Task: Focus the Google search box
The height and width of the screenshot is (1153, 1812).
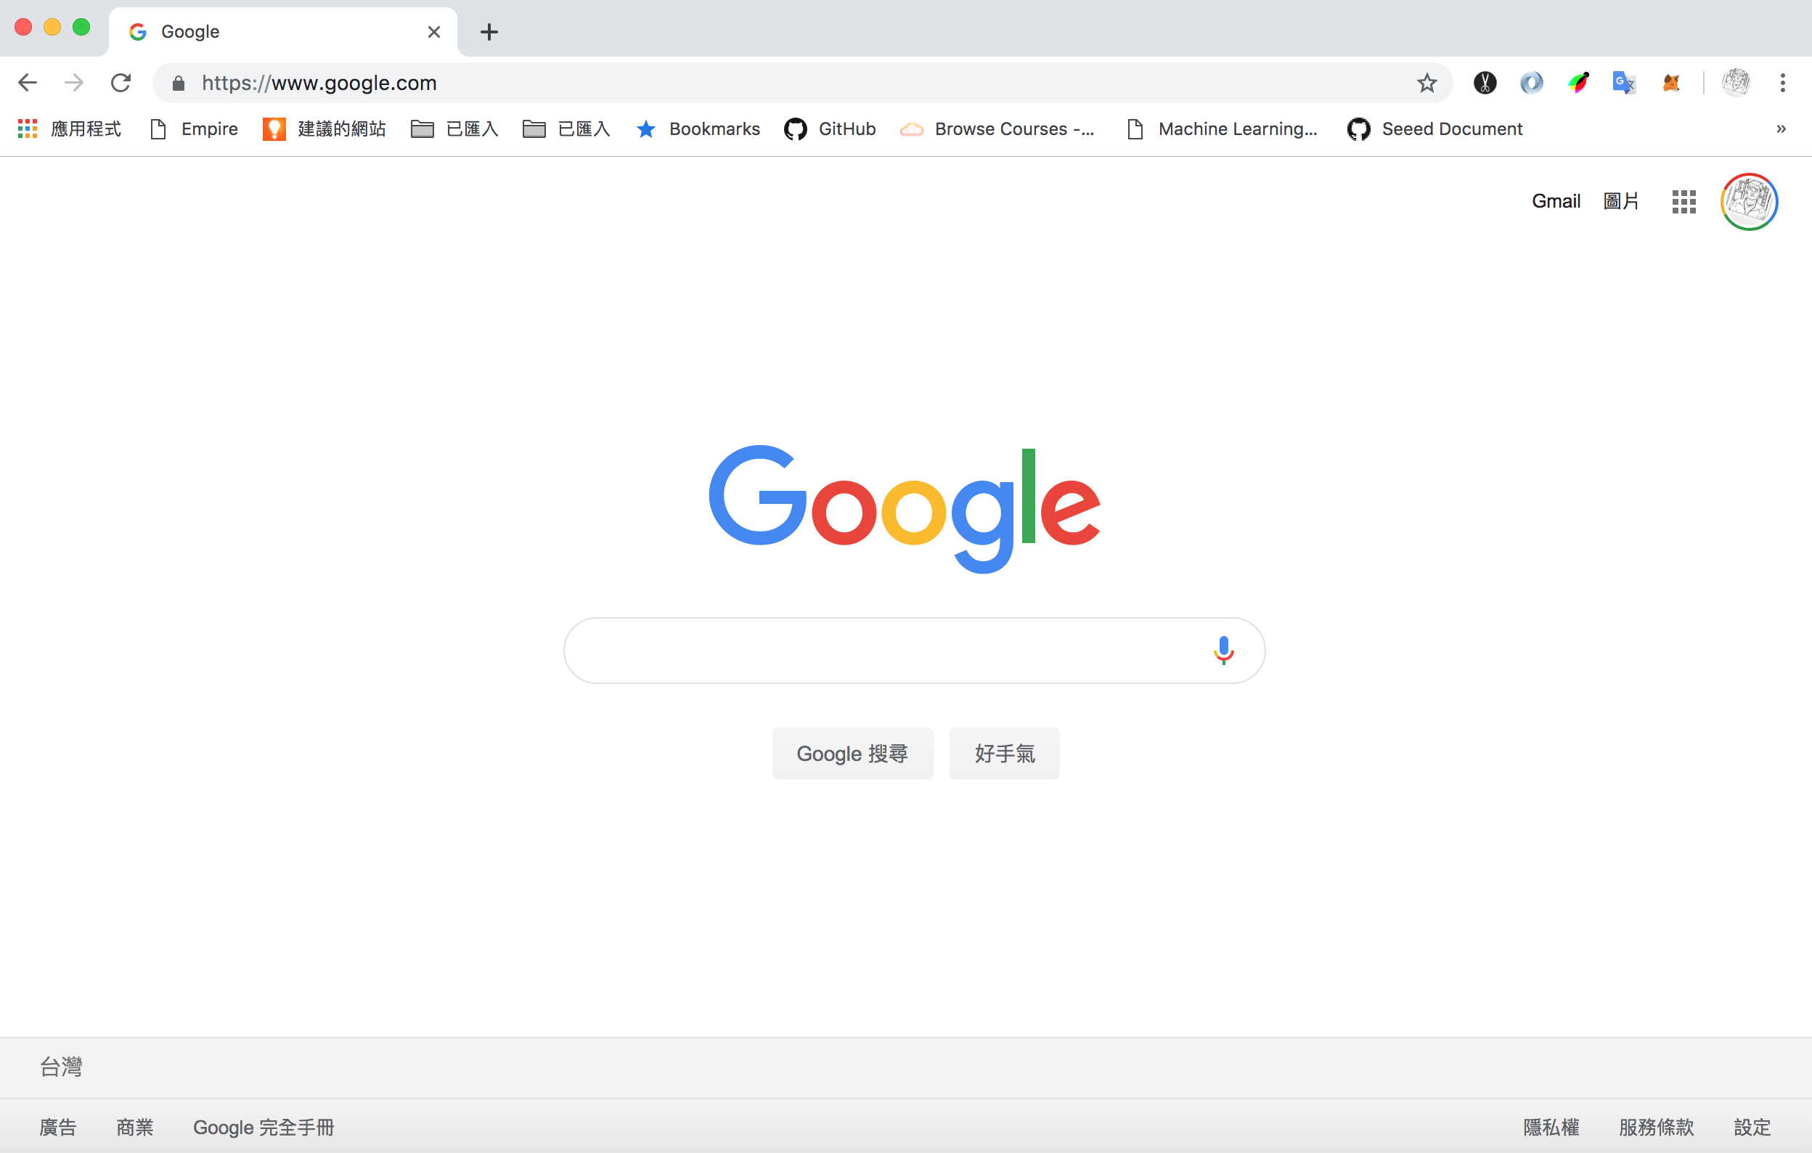Action: tap(914, 651)
